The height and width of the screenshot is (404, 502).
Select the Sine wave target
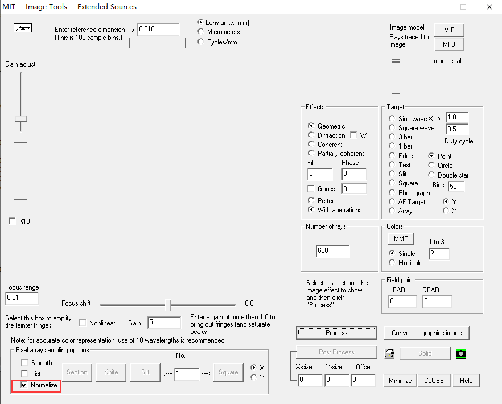click(x=392, y=118)
